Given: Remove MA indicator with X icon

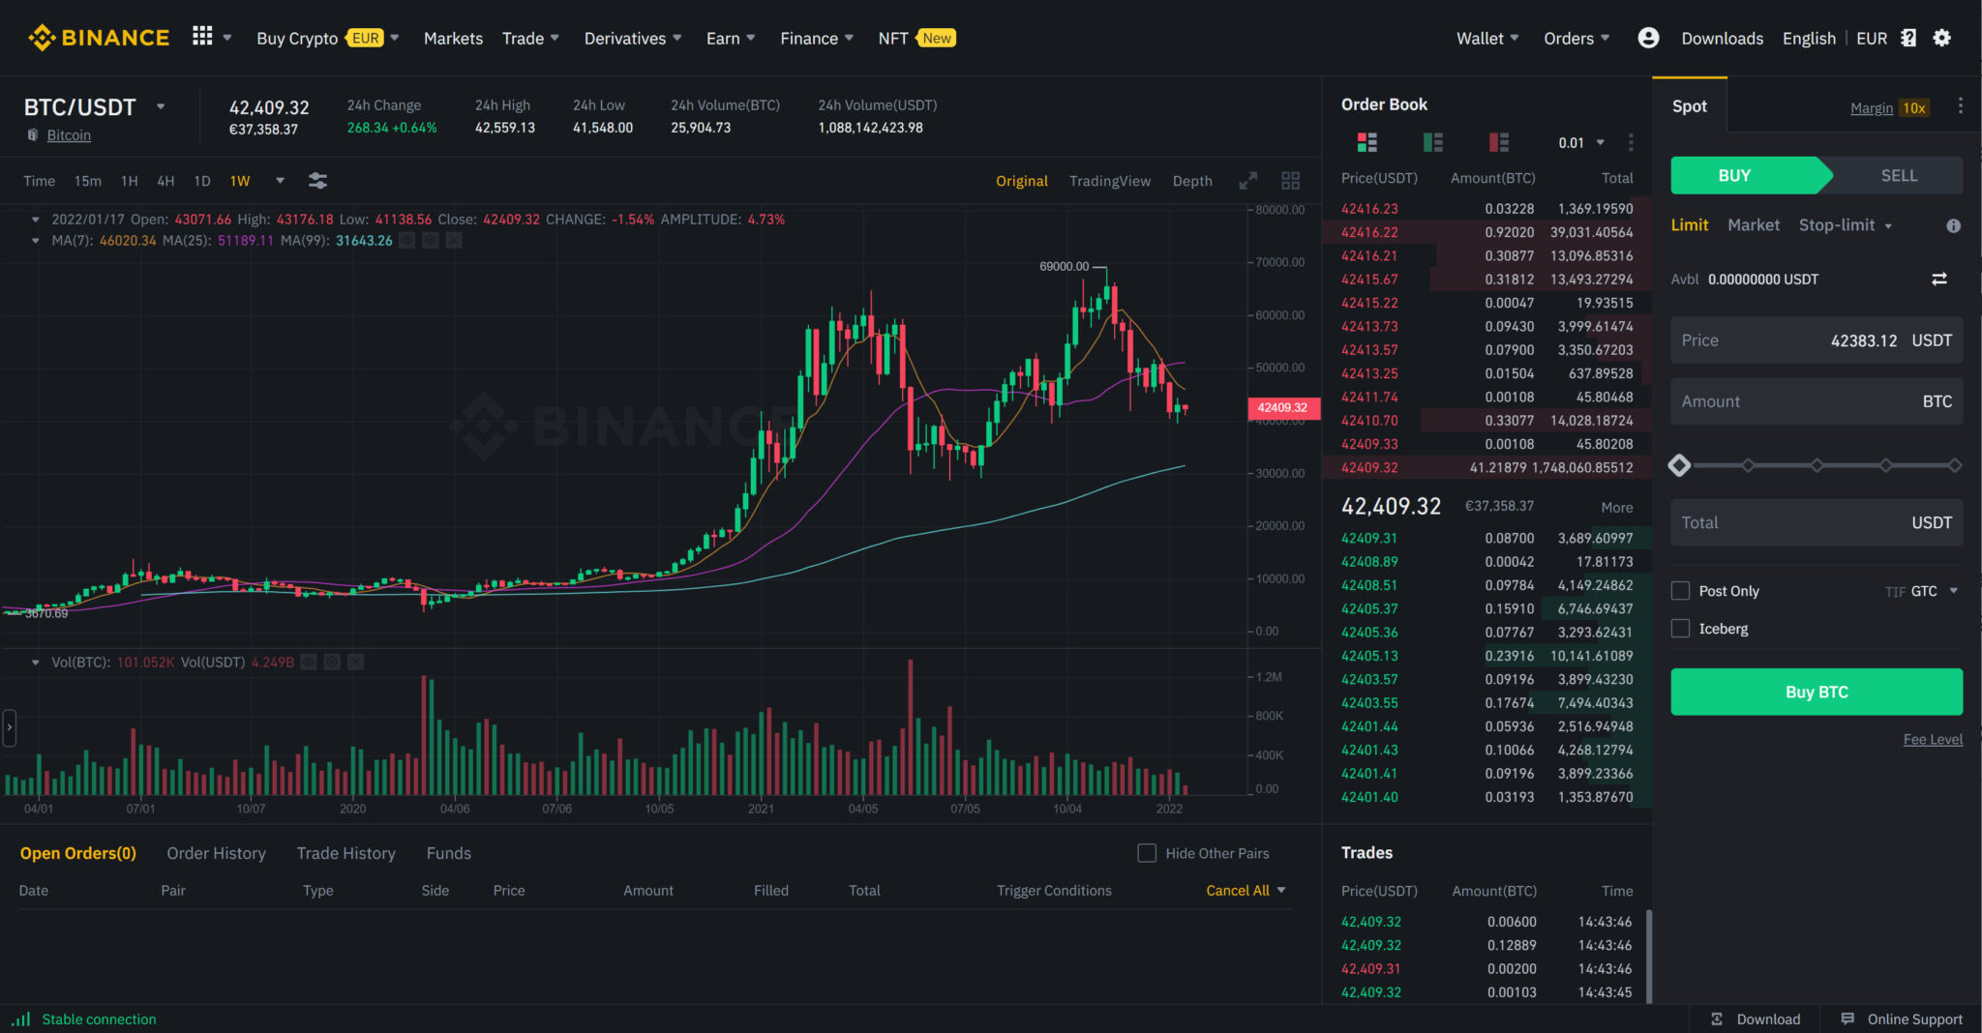Looking at the screenshot, I should click(x=454, y=240).
